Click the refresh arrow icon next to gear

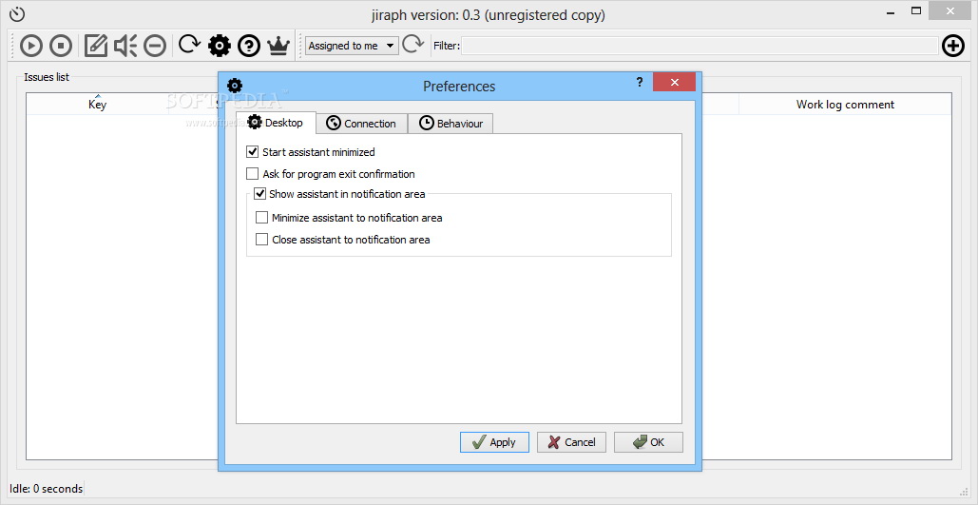tap(190, 45)
